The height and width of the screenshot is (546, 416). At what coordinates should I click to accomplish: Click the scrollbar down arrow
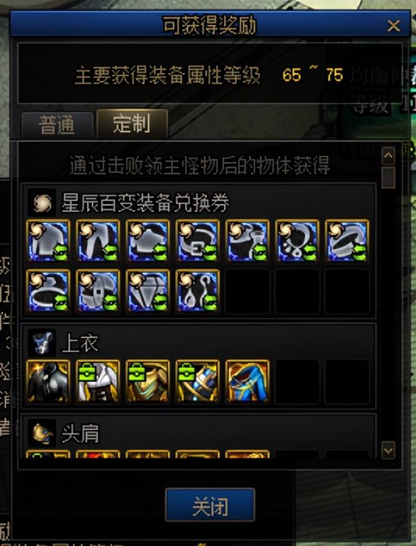(388, 451)
